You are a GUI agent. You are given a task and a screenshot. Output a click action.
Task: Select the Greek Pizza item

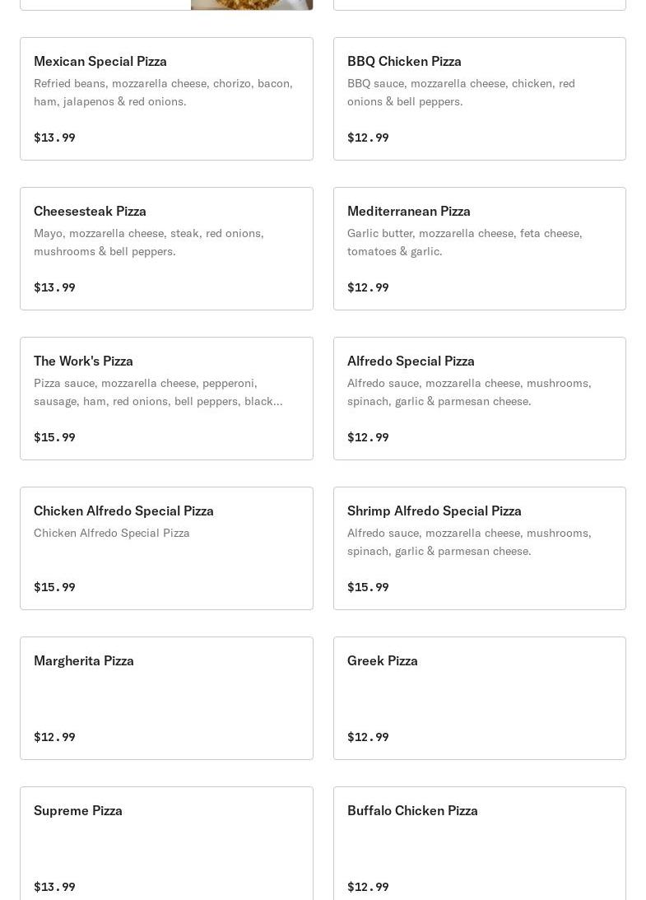pyautogui.click(x=479, y=698)
